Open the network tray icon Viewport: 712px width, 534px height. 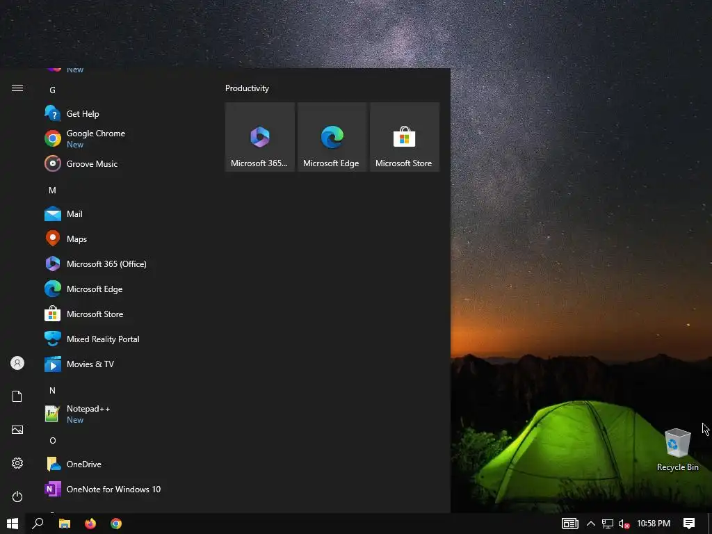coord(608,524)
